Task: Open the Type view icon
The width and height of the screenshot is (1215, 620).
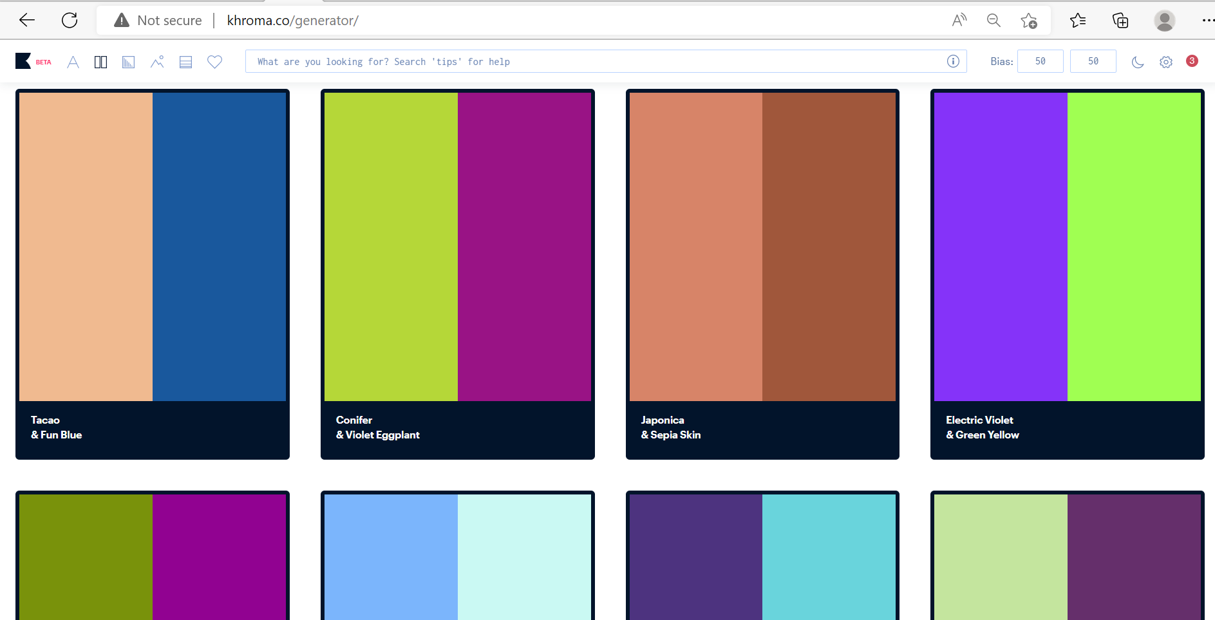Action: (x=73, y=62)
